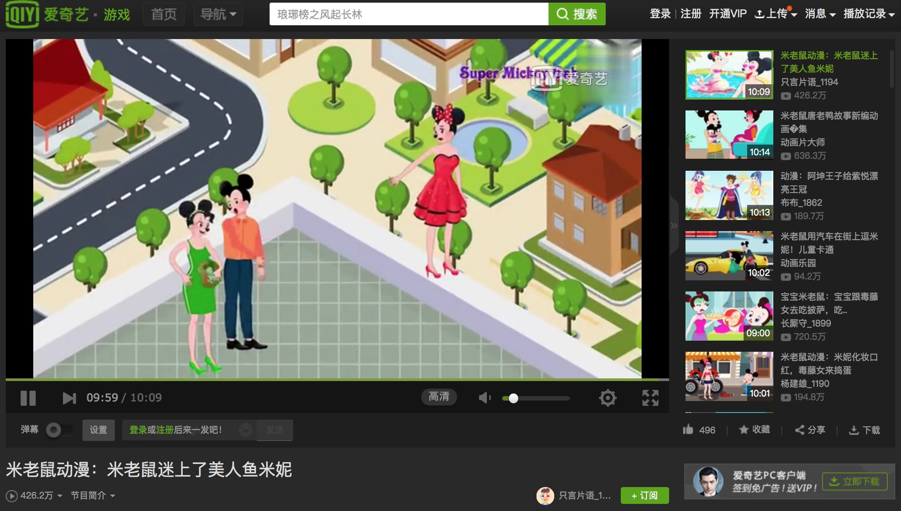Viewport: 901px width, 511px height.
Task: Adjust the volume slider
Action: 535,398
